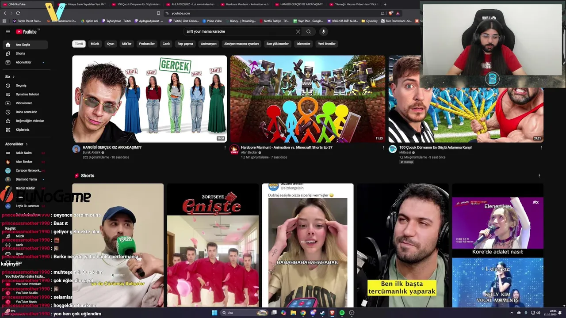The height and width of the screenshot is (318, 566).
Task: Open Spotify from the taskbar
Action: 342,313
